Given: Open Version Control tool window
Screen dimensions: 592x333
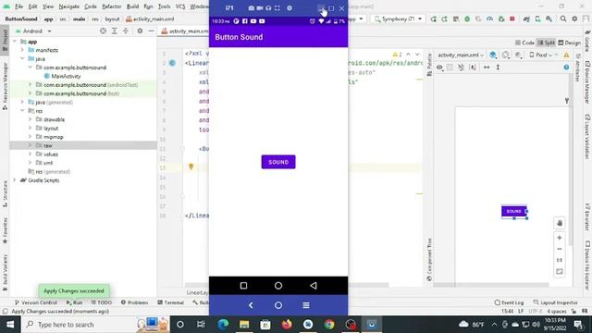Looking at the screenshot, I should click(35, 302).
